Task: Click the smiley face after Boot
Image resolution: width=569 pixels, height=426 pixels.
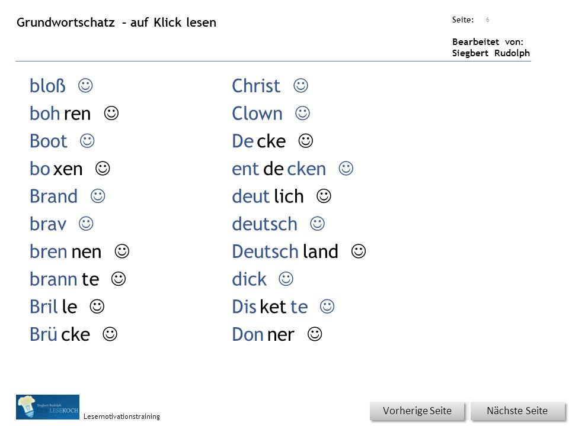Action: coord(87,141)
